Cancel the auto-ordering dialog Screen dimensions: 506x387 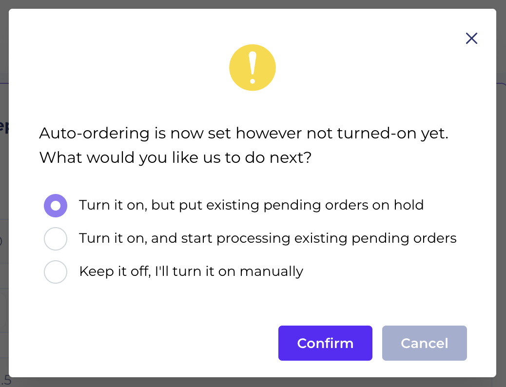425,343
